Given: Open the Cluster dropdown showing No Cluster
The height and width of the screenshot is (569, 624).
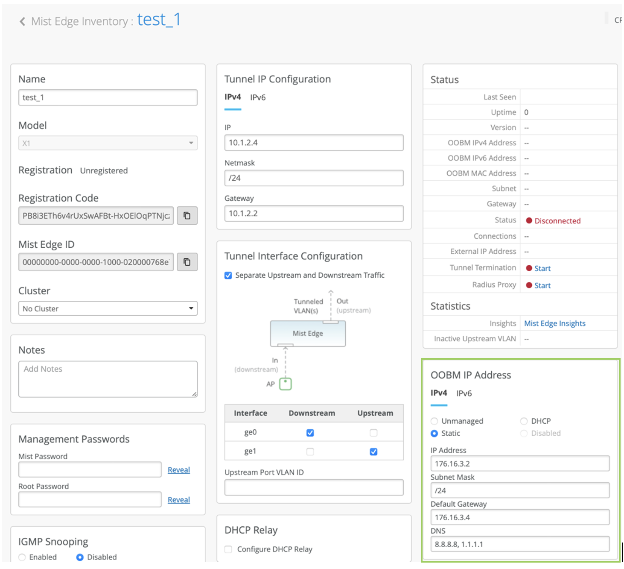Looking at the screenshot, I should point(108,308).
